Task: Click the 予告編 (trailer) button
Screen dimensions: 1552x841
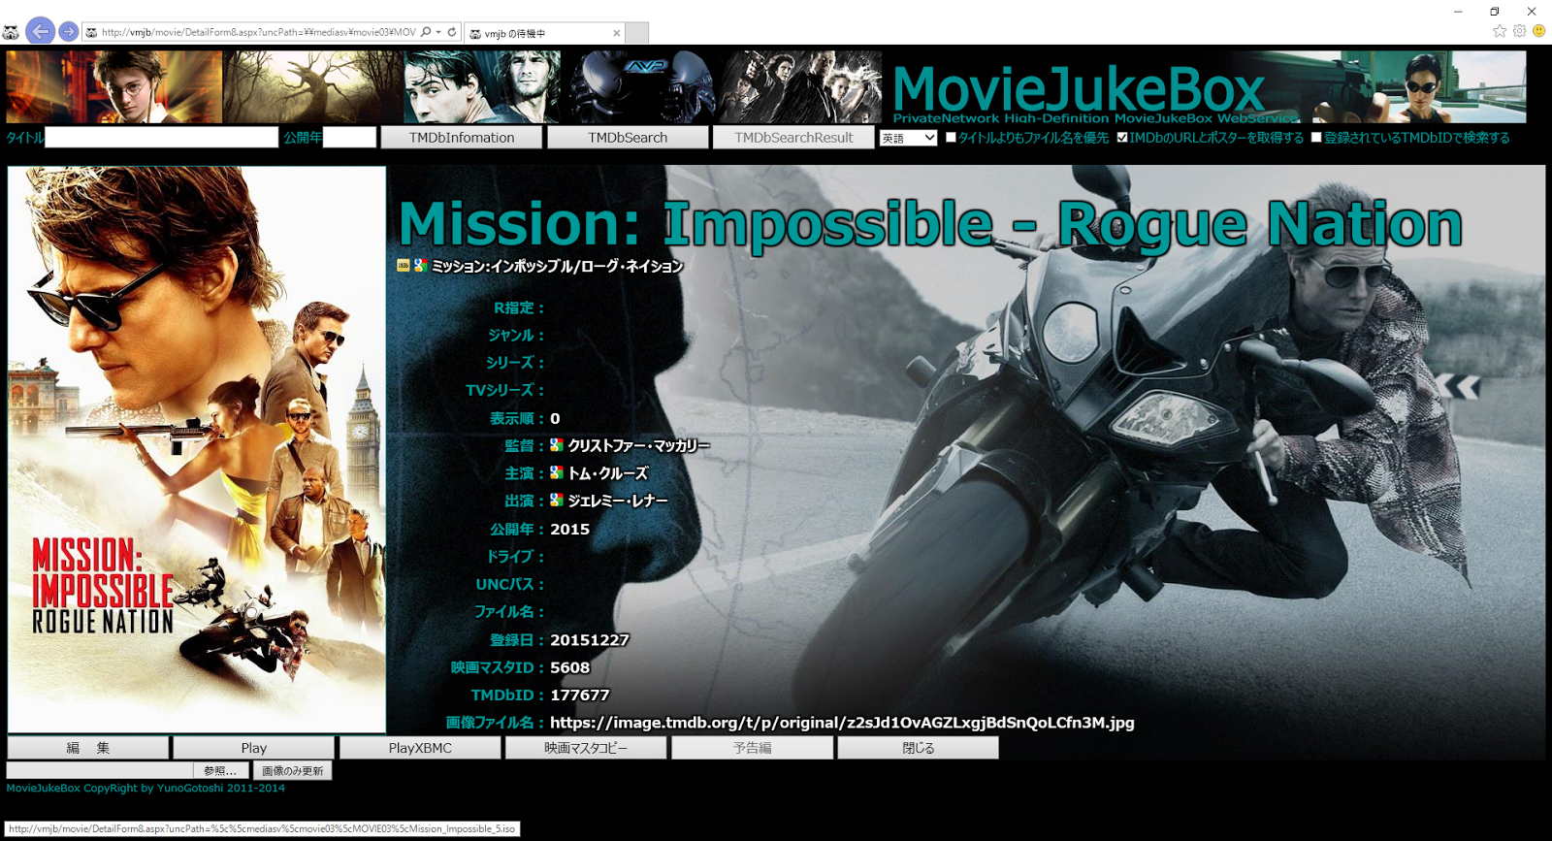Action: (x=752, y=748)
